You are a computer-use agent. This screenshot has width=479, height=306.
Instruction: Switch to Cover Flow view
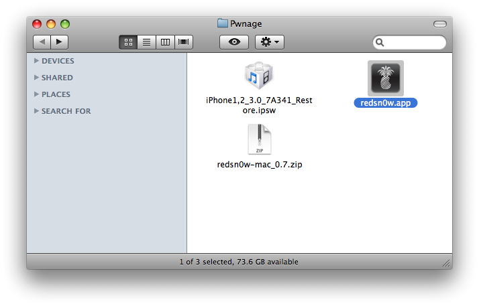(x=184, y=42)
